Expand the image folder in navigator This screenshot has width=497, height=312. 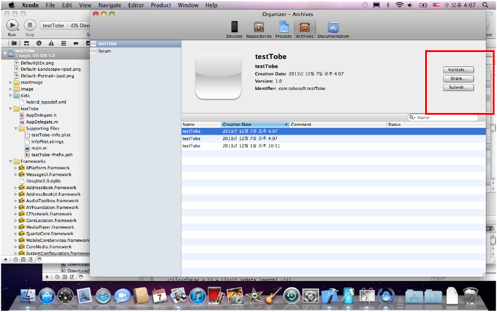11,89
